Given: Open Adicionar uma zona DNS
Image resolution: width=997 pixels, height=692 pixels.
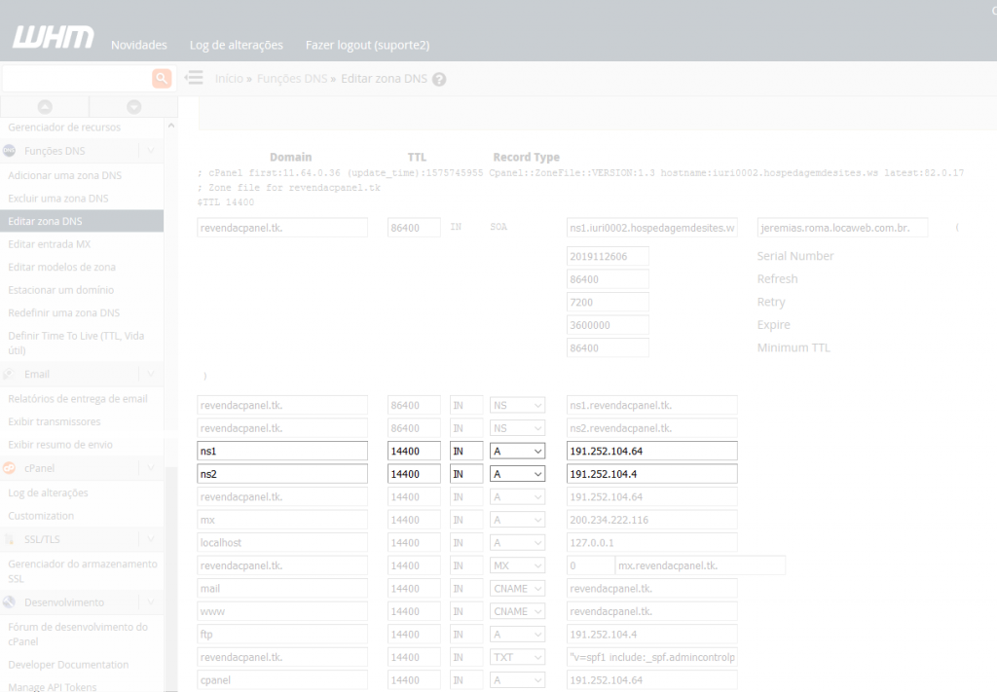Looking at the screenshot, I should pyautogui.click(x=65, y=175).
